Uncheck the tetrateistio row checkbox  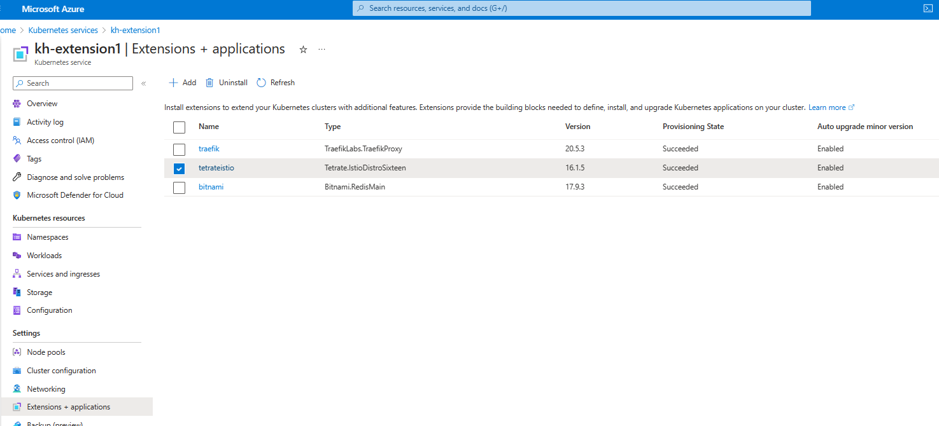[180, 168]
